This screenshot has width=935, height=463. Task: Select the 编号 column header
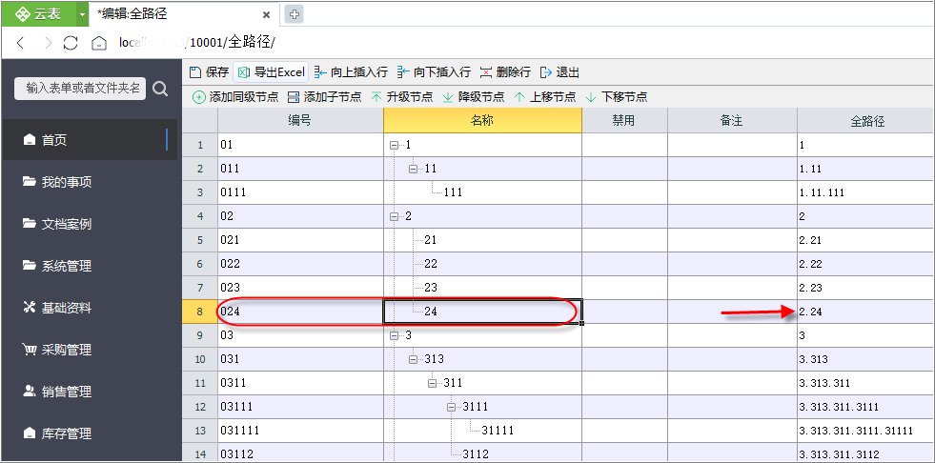coord(300,121)
